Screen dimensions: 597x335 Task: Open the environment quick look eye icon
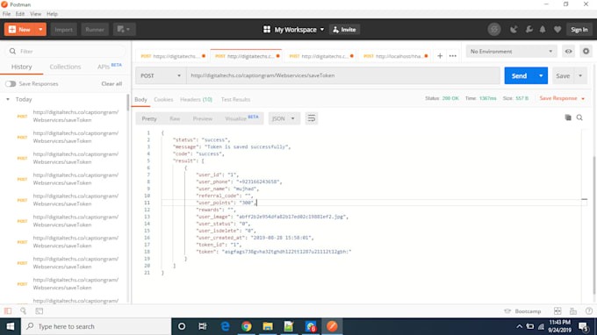click(x=568, y=52)
